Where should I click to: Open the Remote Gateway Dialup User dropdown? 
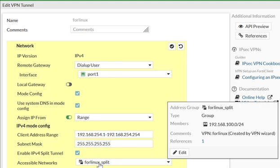[114, 65]
